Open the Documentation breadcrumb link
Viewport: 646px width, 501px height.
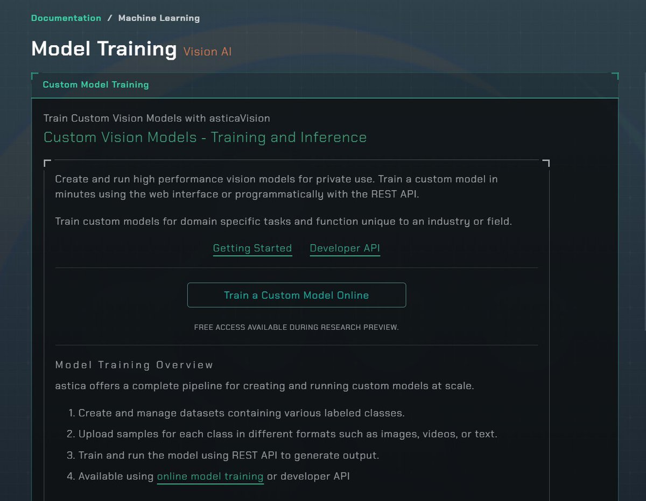pos(66,18)
